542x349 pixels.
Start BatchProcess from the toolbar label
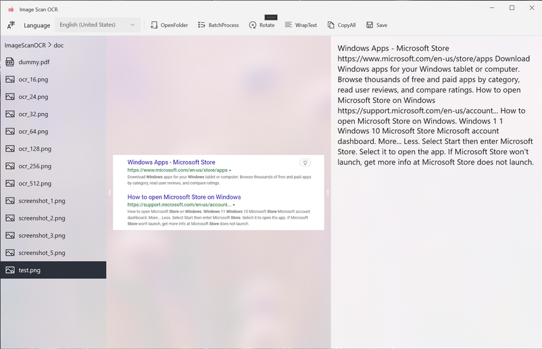(224, 25)
